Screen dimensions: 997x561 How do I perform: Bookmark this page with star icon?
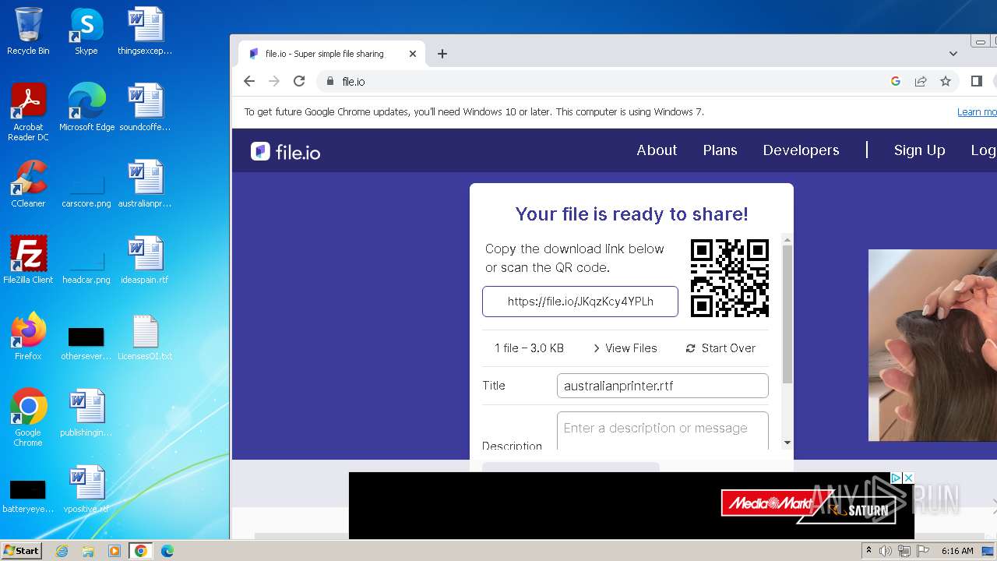click(946, 81)
